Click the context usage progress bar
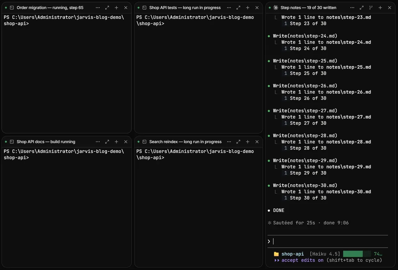Screen dimensions: 398x270 357,254
